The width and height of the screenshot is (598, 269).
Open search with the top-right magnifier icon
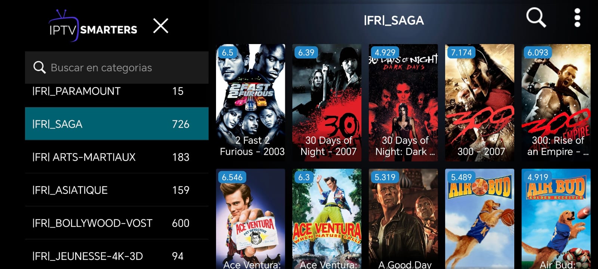(536, 18)
